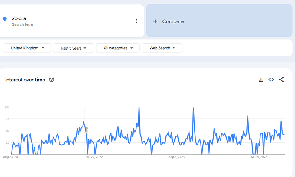
Task: Expand the All categories dropdown
Action: pyautogui.click(x=118, y=48)
